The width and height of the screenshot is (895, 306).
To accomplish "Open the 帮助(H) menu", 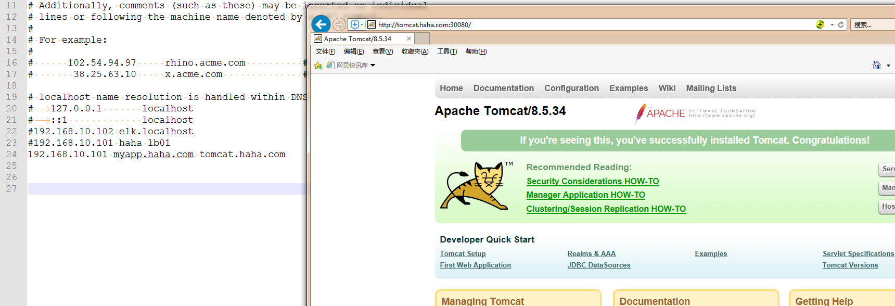I will 476,52.
